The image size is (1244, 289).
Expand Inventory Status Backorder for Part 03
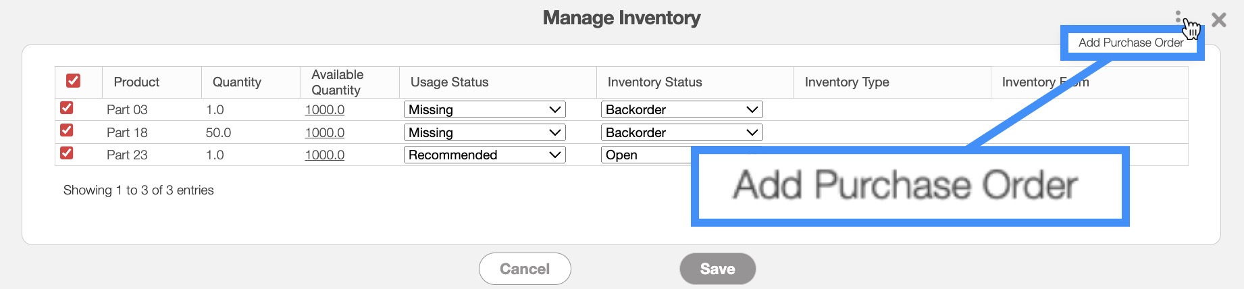[x=681, y=109]
